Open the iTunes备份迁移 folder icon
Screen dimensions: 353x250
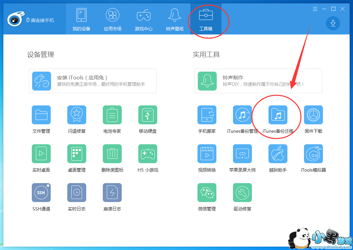pos(278,115)
